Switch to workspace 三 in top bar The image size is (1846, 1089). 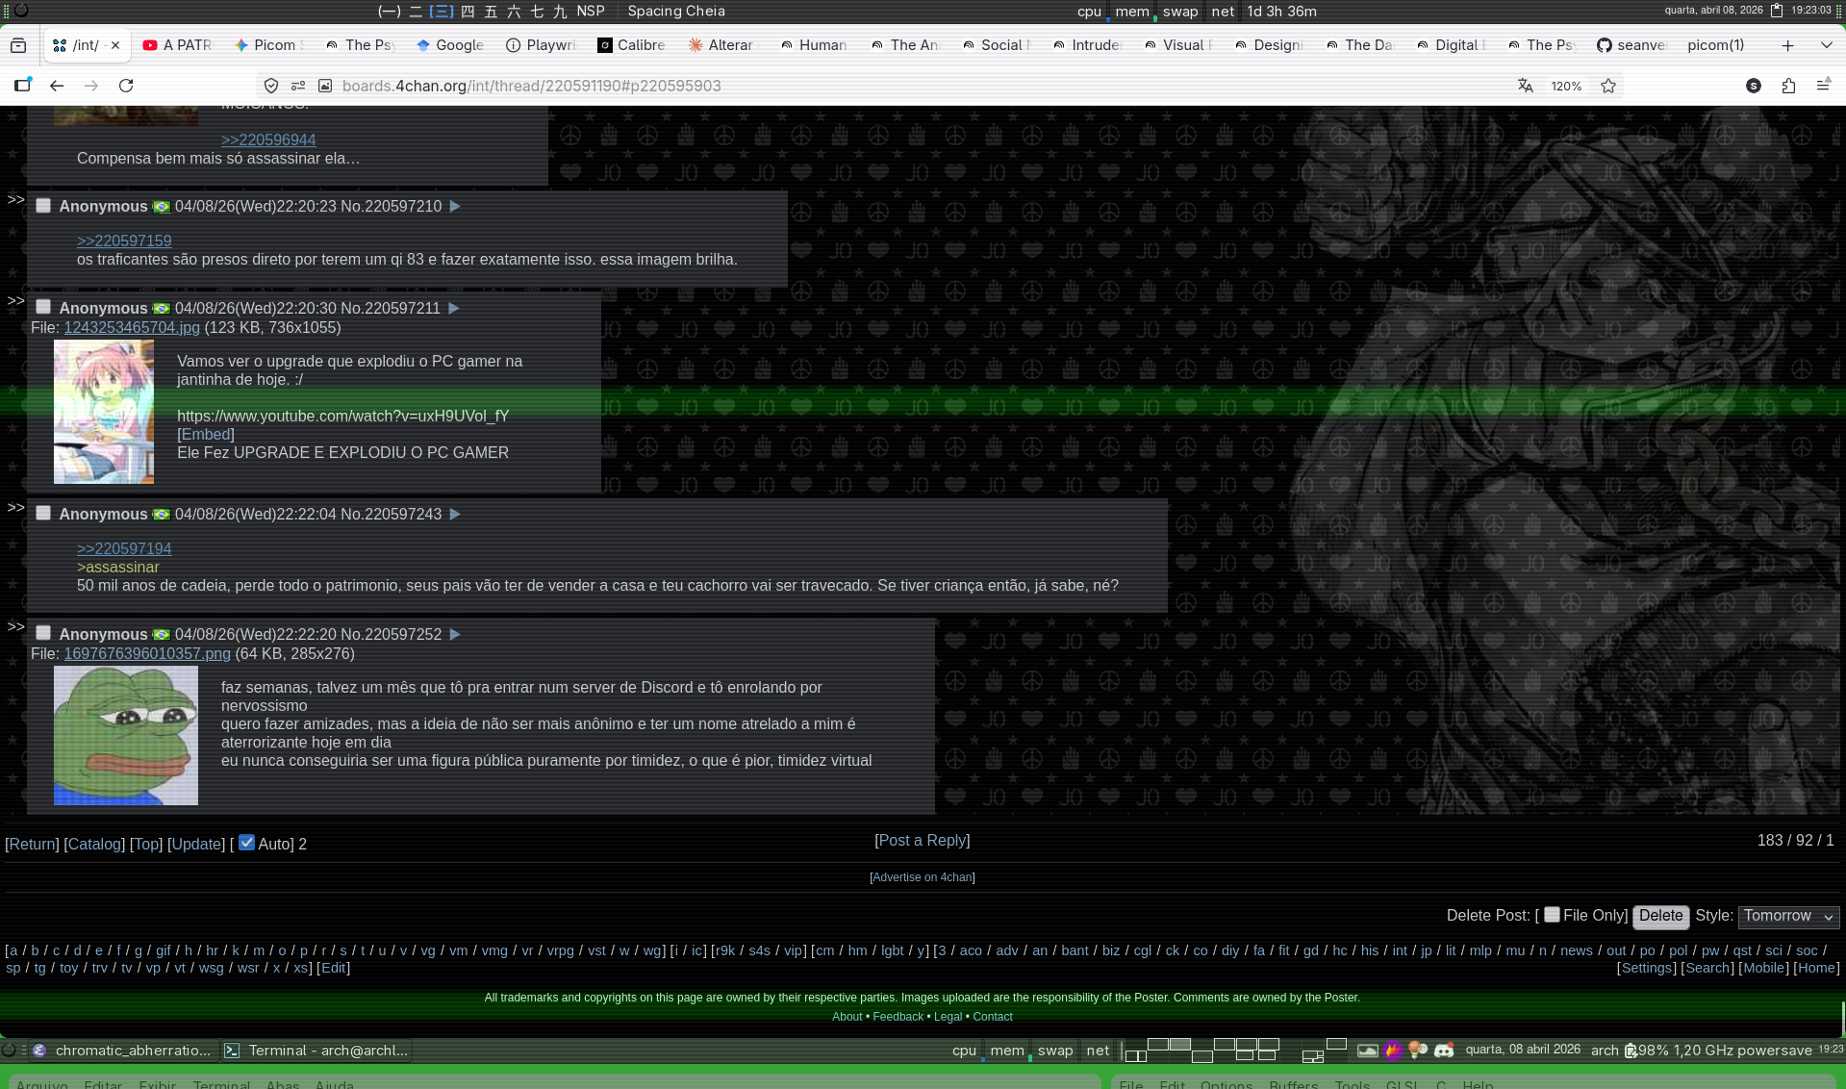coord(441,12)
